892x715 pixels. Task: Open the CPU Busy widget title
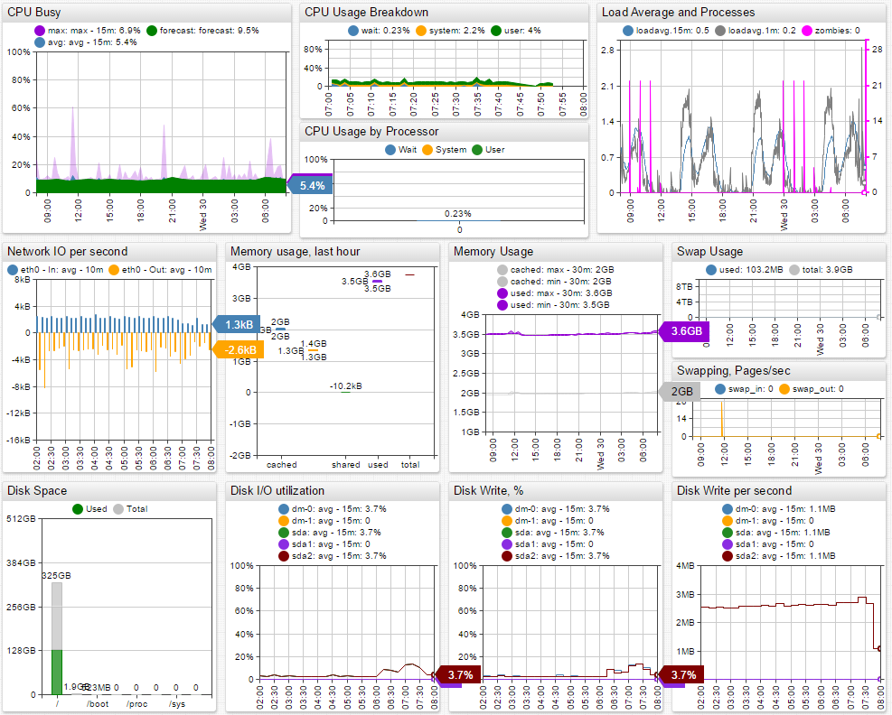point(34,13)
